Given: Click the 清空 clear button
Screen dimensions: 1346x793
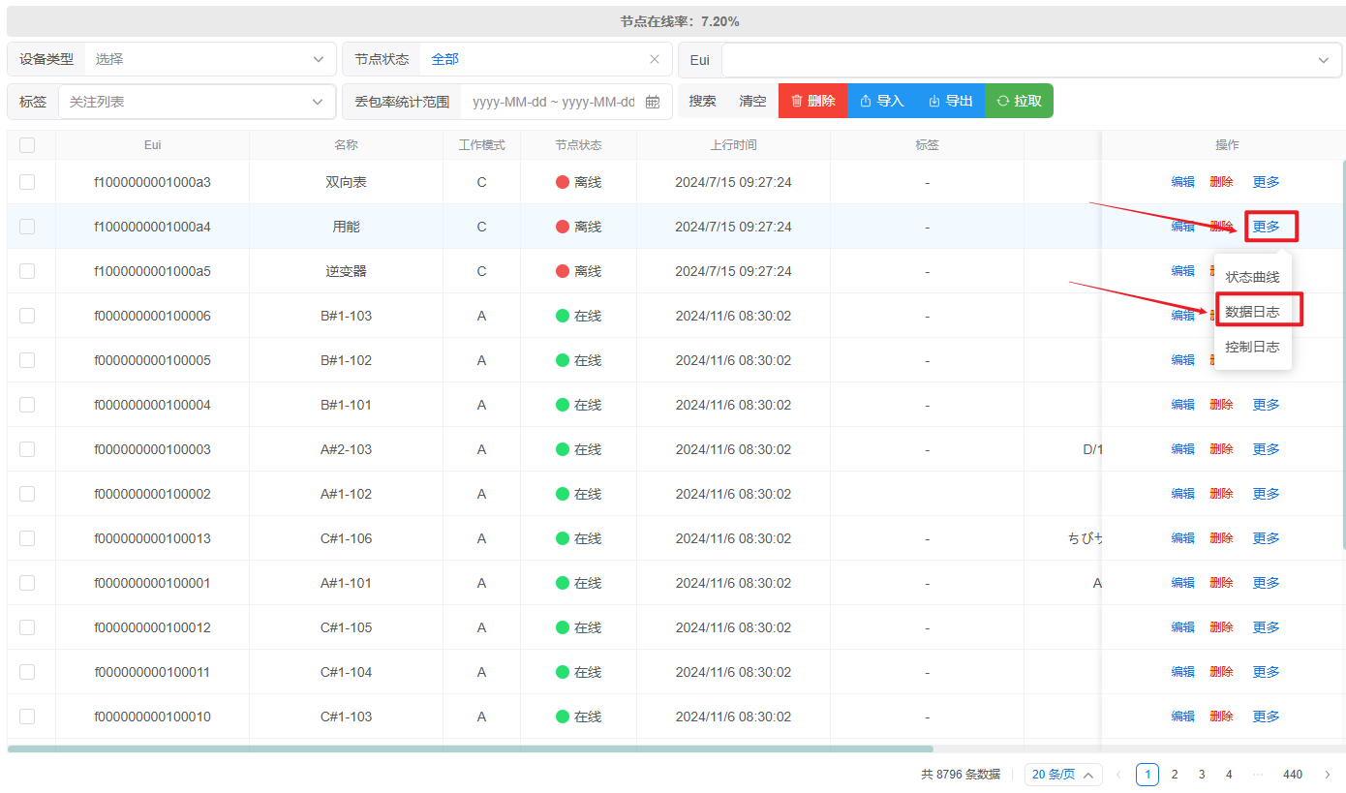Looking at the screenshot, I should 752,101.
